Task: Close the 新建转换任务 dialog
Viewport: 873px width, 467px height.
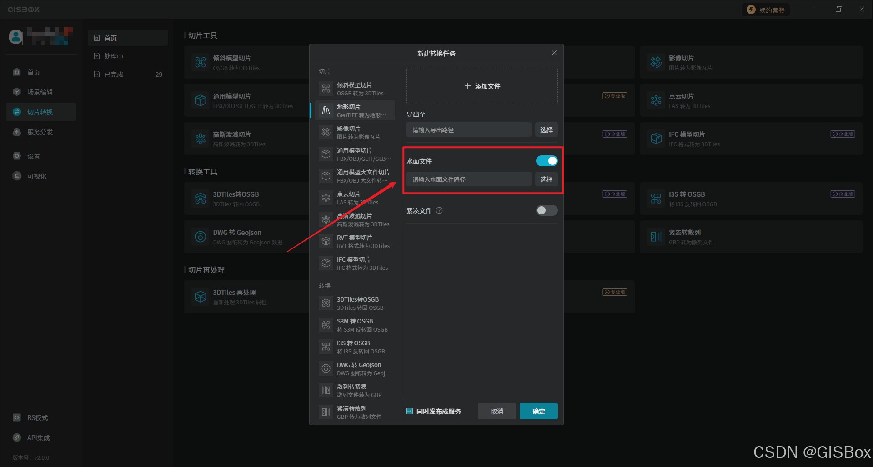Action: 554,53
